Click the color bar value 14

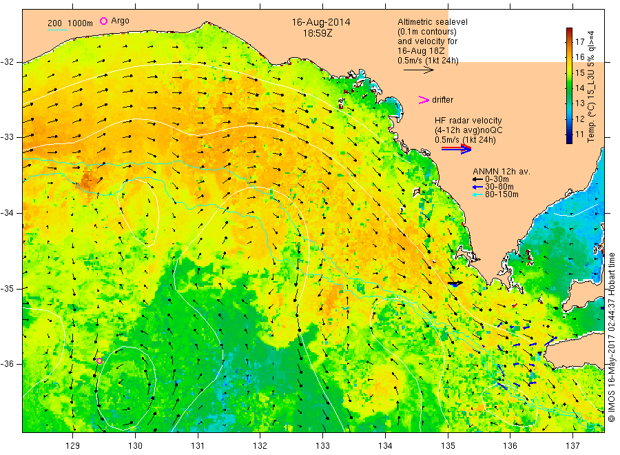[x=579, y=88]
